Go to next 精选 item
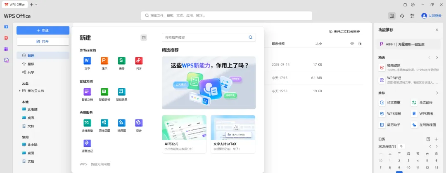This screenshot has width=446, height=173. [437, 58]
